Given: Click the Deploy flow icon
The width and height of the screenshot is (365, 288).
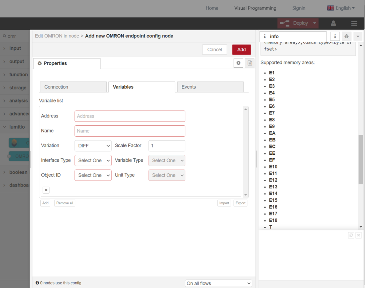Looking at the screenshot, I should click(x=285, y=23).
